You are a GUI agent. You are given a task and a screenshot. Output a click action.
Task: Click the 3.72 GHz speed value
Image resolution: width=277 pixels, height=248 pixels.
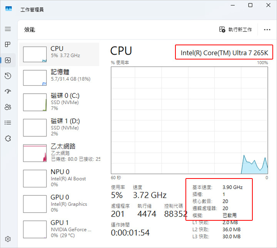coord(150,195)
